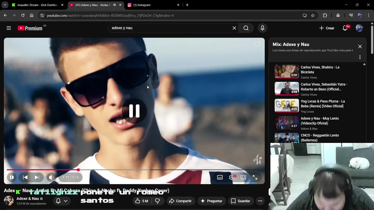Image resolution: width=374 pixels, height=210 pixels.
Task: Open Muy Lento thumbnail in playlist
Action: click(287, 123)
